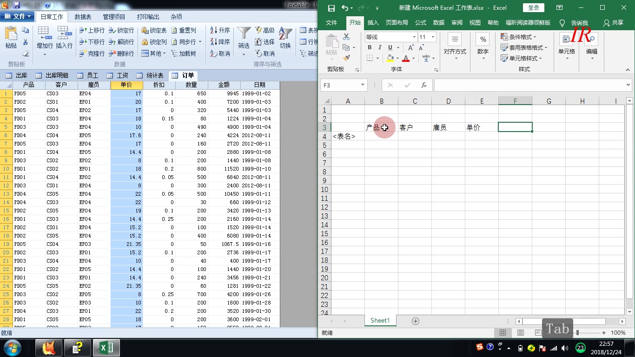This screenshot has width=635, height=357.
Task: Click Excel Format Painter brush icon
Action: (x=346, y=58)
